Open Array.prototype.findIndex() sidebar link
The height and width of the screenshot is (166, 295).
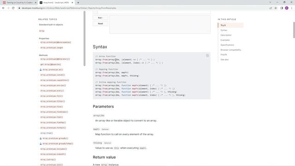[54, 112]
